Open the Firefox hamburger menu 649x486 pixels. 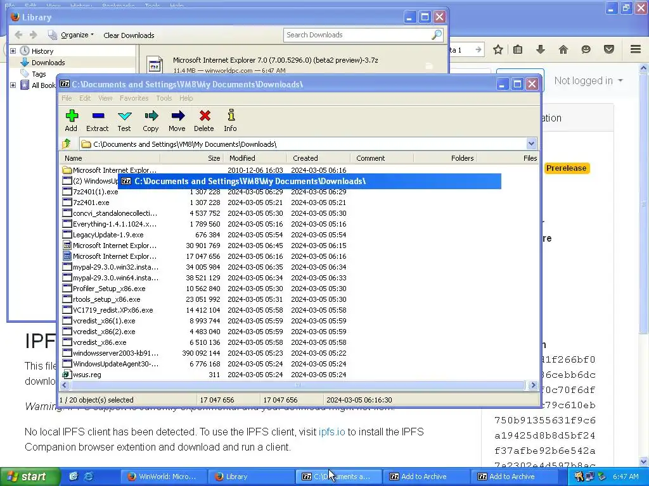pyautogui.click(x=636, y=49)
